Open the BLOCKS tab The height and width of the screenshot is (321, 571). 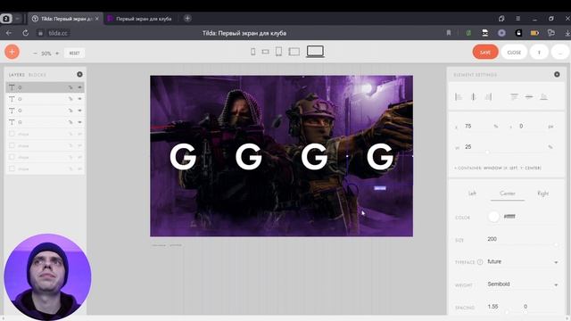pyautogui.click(x=37, y=75)
